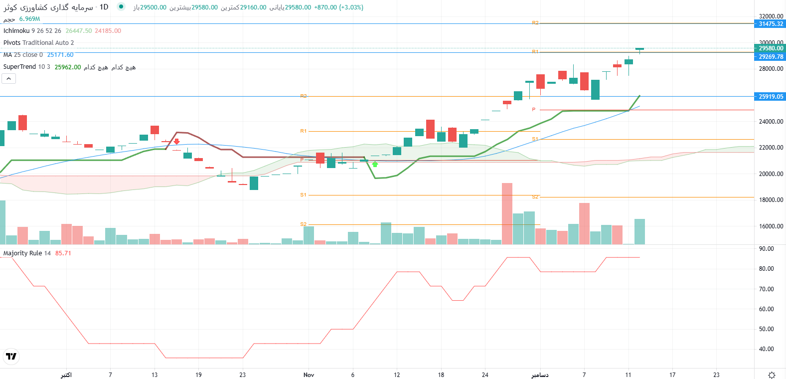Select the volume legend حجم 6.969M
The image size is (786, 379).
click(x=21, y=19)
